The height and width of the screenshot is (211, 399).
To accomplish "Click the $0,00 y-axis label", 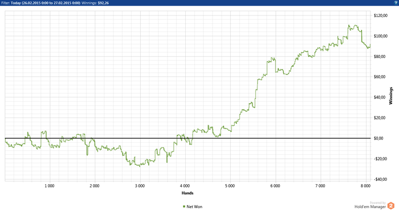I will point(378,138).
